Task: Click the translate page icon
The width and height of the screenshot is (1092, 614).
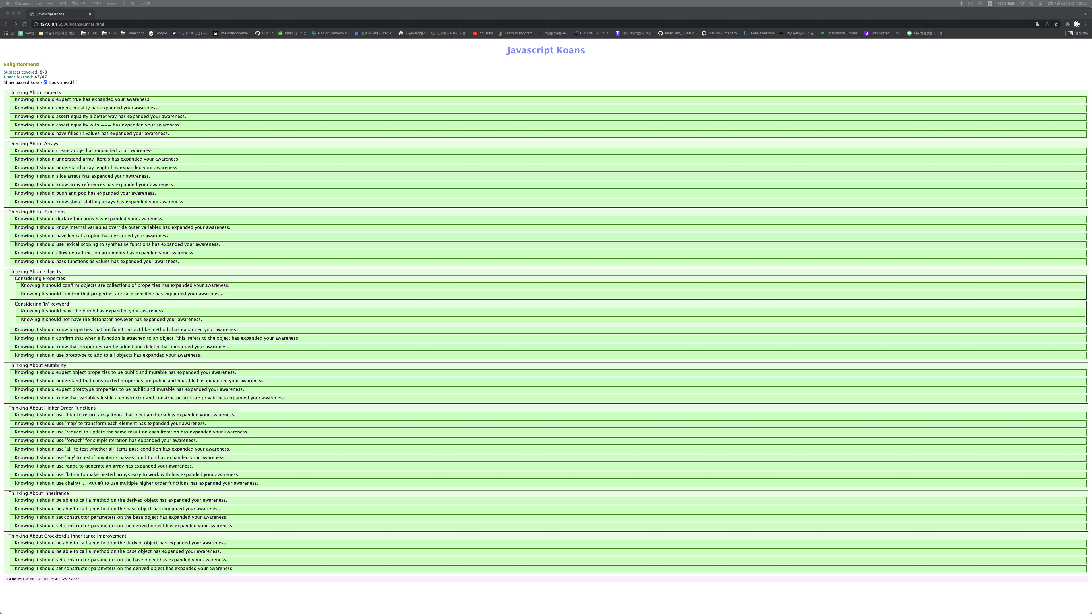Action: (1038, 24)
